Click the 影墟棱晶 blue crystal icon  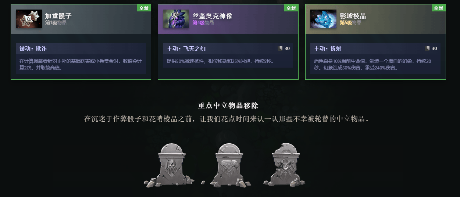(323, 19)
